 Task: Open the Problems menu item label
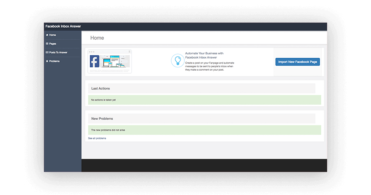point(54,61)
